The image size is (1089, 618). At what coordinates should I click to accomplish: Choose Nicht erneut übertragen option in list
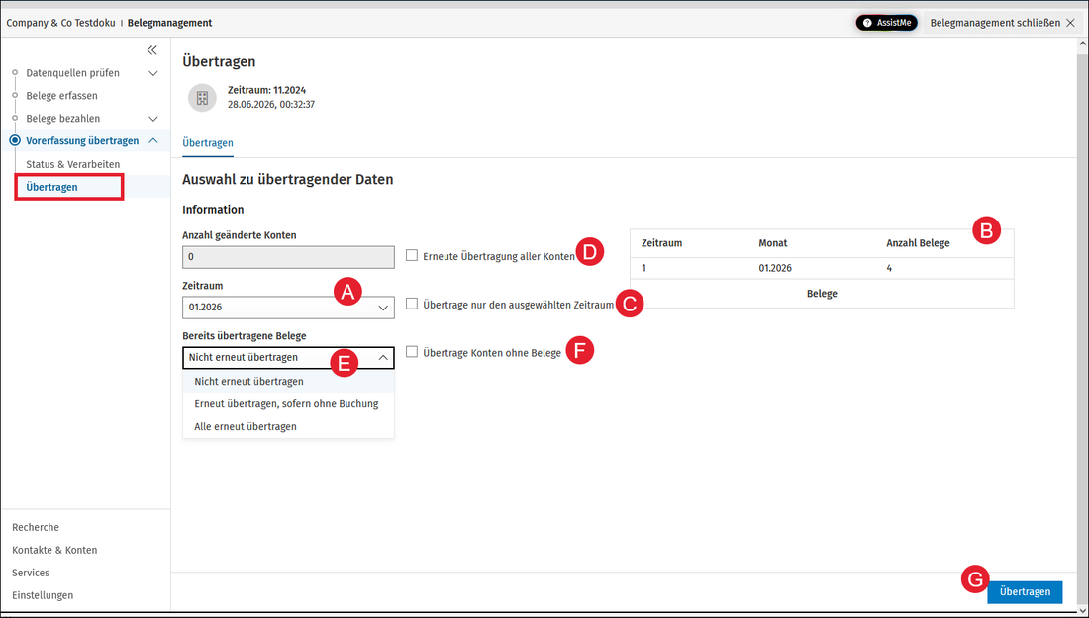click(288, 382)
